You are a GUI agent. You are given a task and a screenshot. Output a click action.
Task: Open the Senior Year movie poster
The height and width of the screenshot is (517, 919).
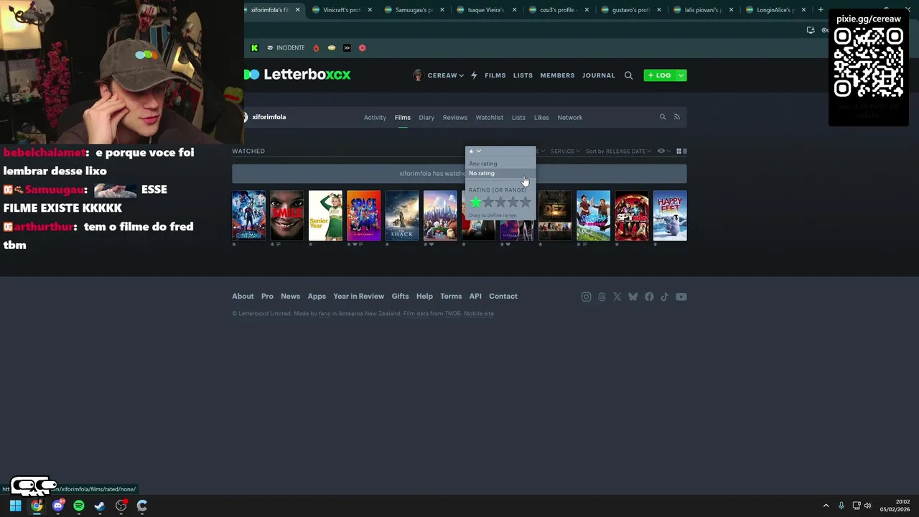(x=325, y=215)
